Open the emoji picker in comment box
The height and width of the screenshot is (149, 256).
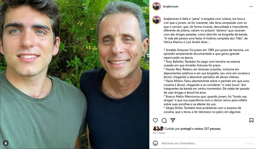[155, 143]
